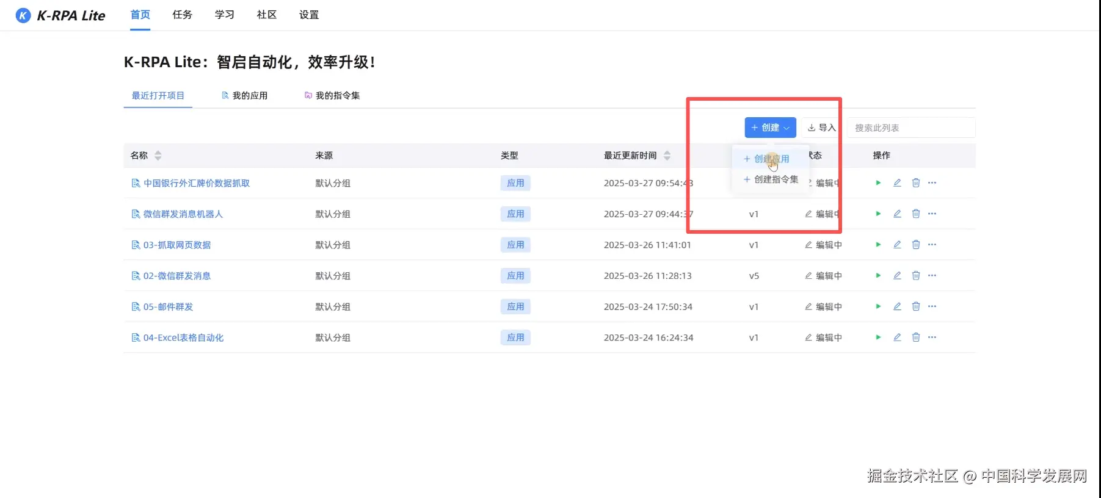The image size is (1101, 498).
Task: Click the 操作 column header
Action: pos(881,156)
